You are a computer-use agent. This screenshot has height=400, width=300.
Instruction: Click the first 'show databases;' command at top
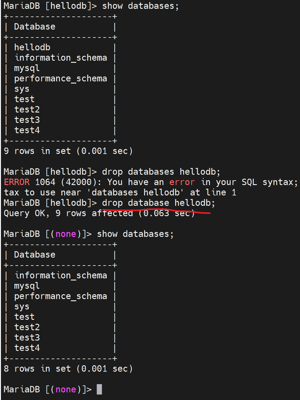[140, 6]
